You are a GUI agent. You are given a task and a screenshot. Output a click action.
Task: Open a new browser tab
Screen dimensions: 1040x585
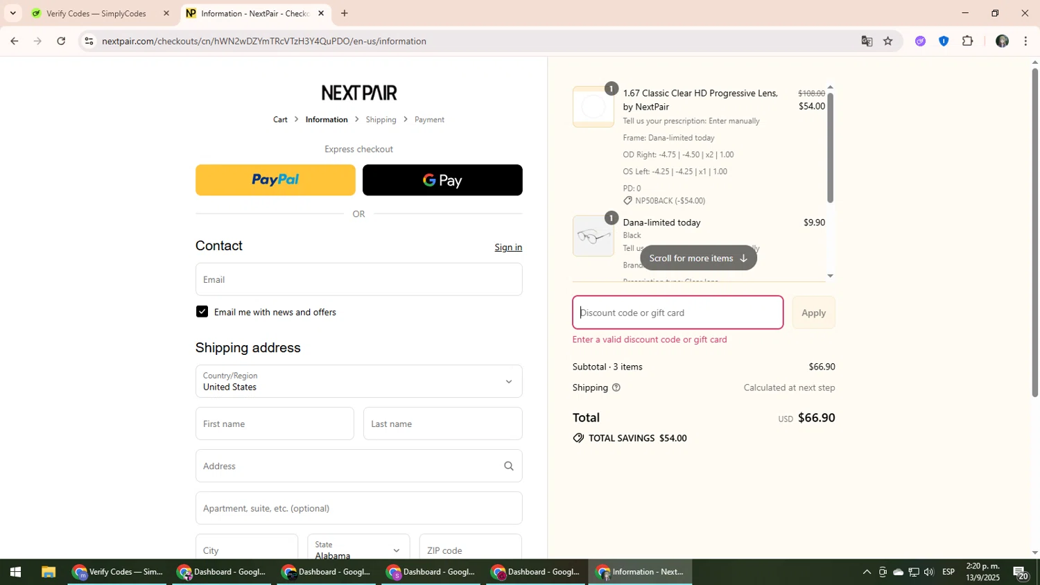[344, 13]
